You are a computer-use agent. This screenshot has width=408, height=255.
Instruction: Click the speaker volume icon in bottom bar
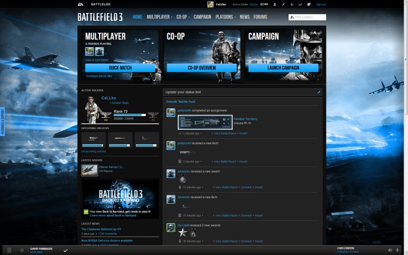click(390, 250)
